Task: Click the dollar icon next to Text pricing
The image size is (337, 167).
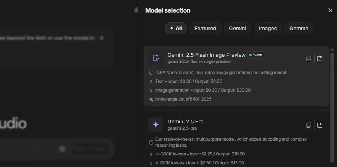Action: coord(151,82)
